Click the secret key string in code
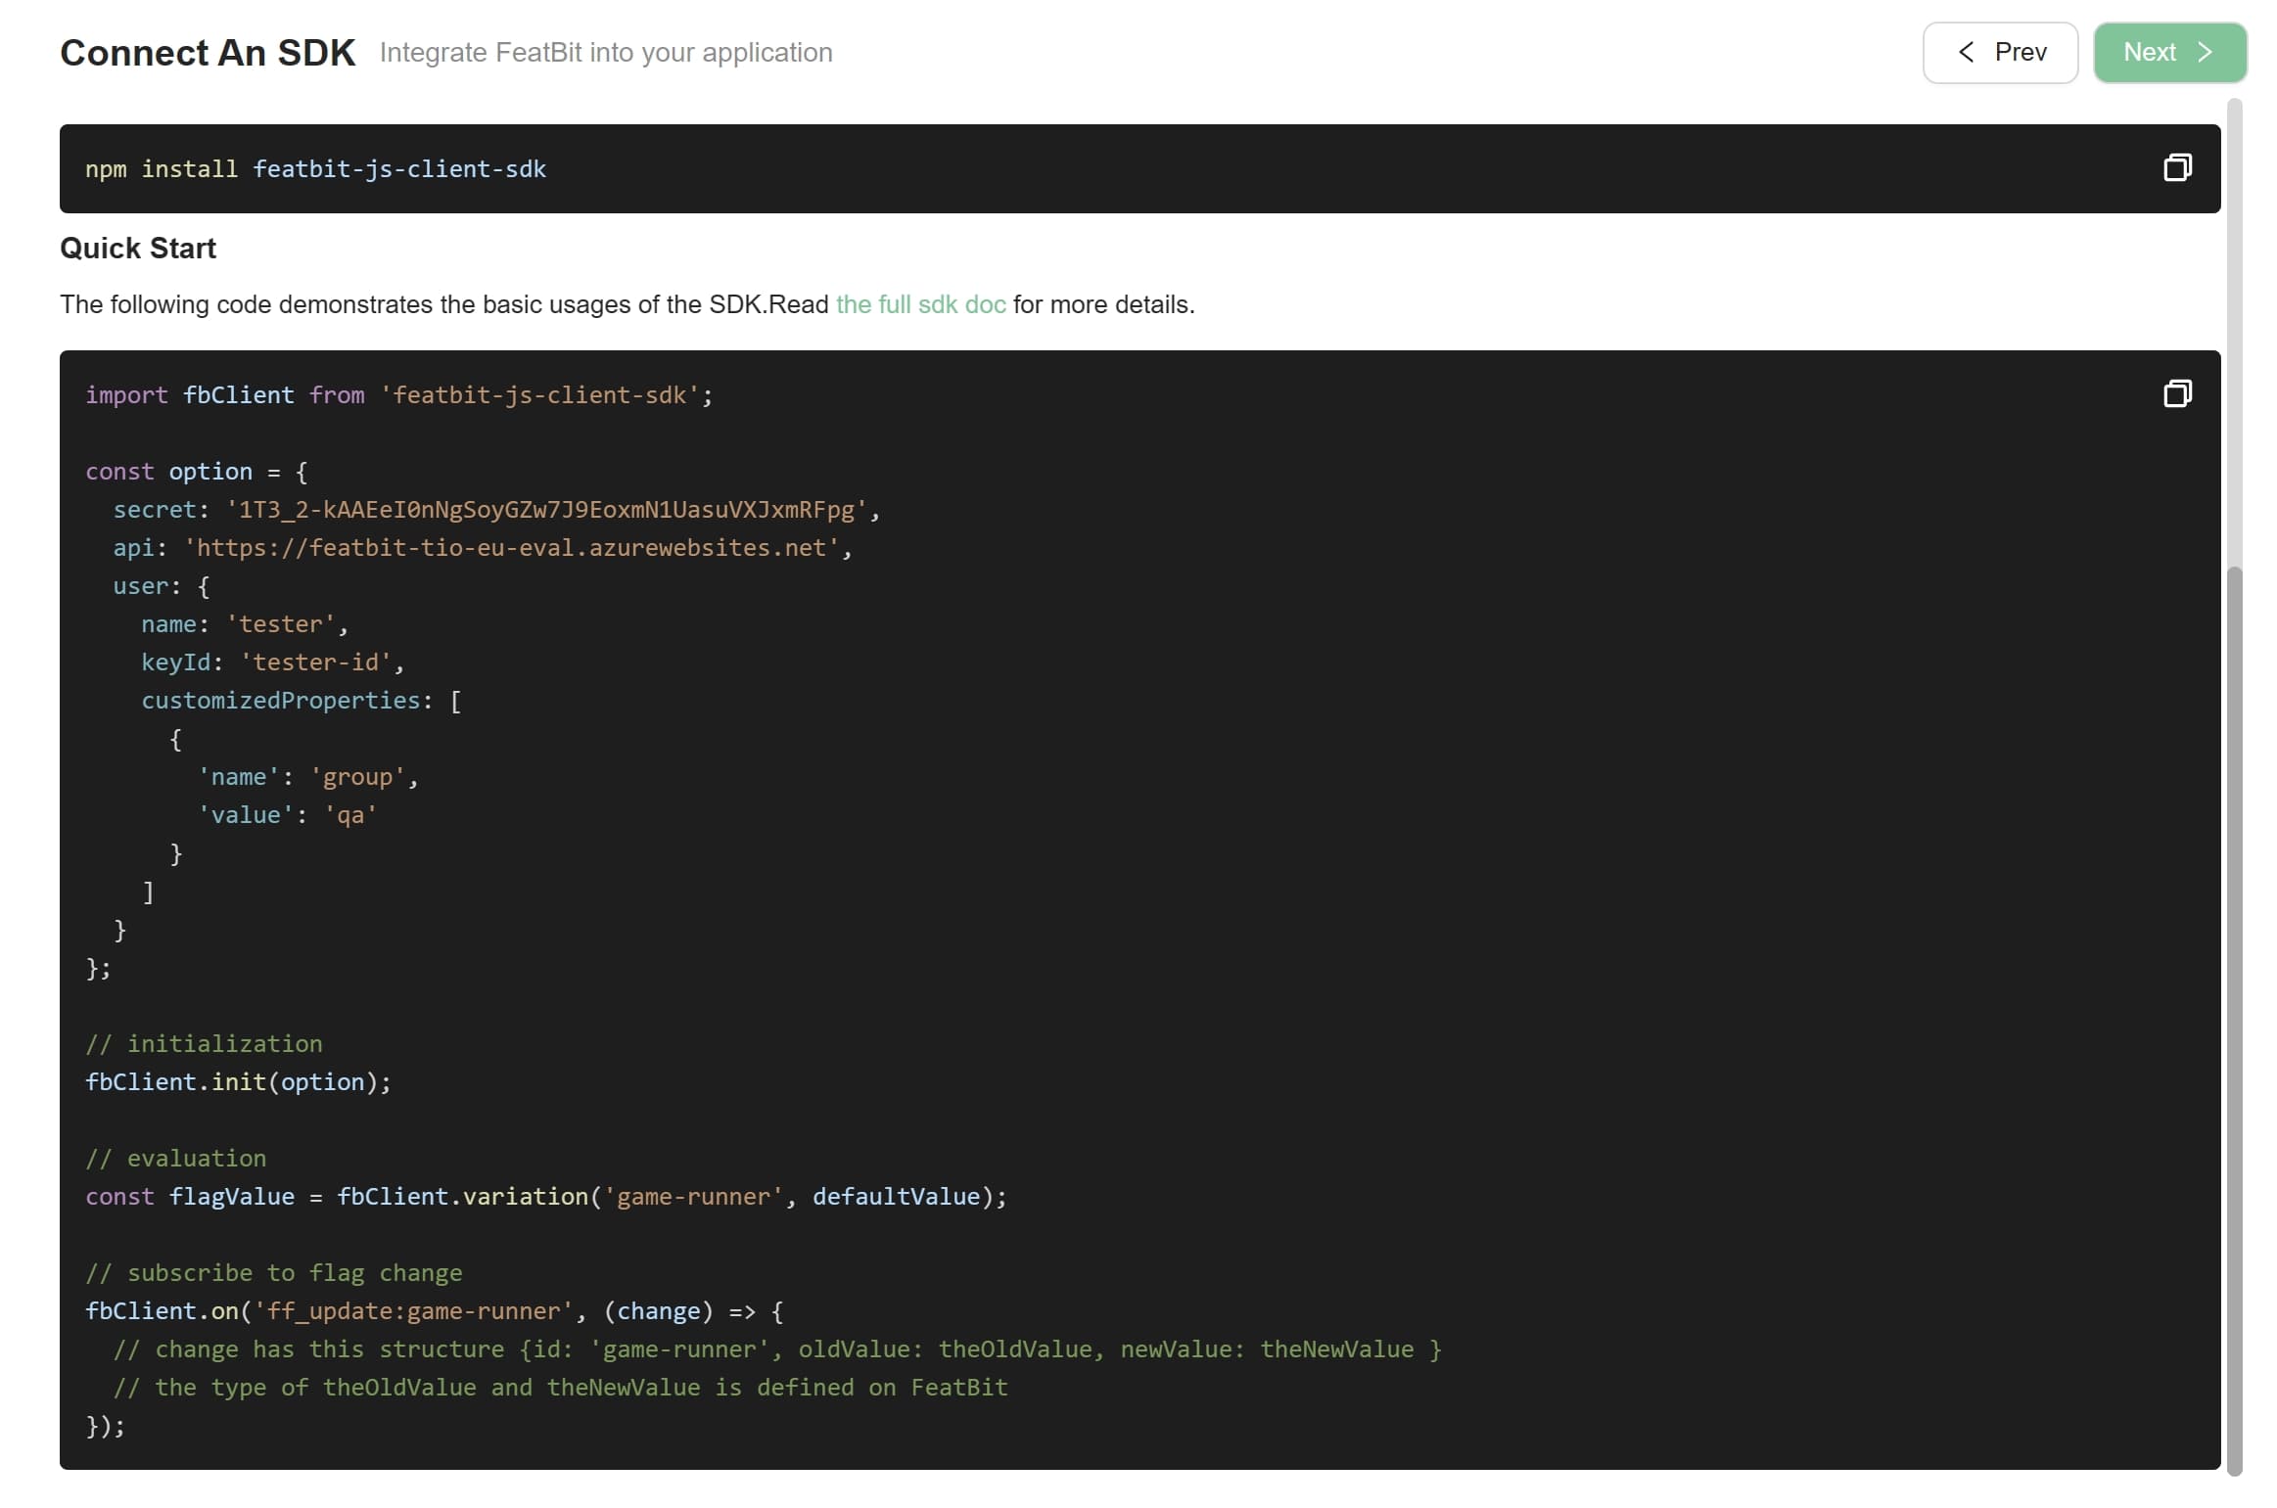Image resolution: width=2277 pixels, height=1508 pixels. point(547,510)
